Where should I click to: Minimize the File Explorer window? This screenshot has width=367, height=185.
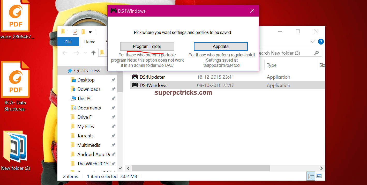click(x=280, y=32)
